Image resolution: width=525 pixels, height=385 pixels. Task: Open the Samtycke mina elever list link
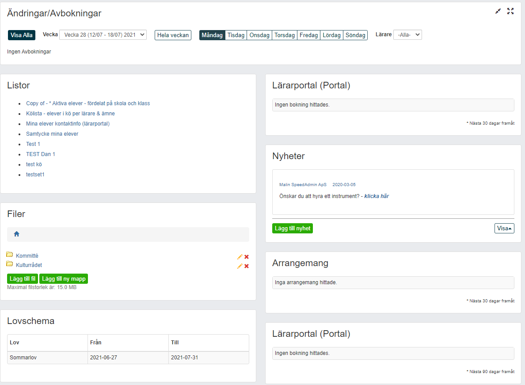click(52, 134)
